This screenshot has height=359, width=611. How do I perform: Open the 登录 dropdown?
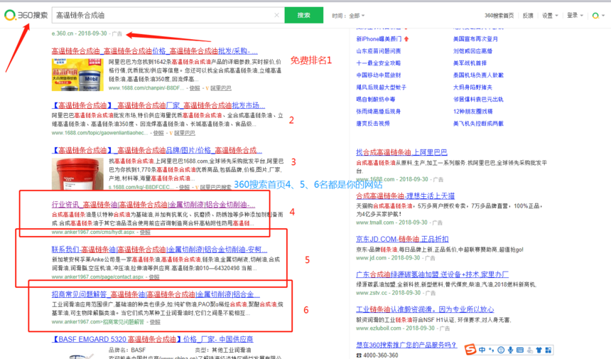pos(575,16)
